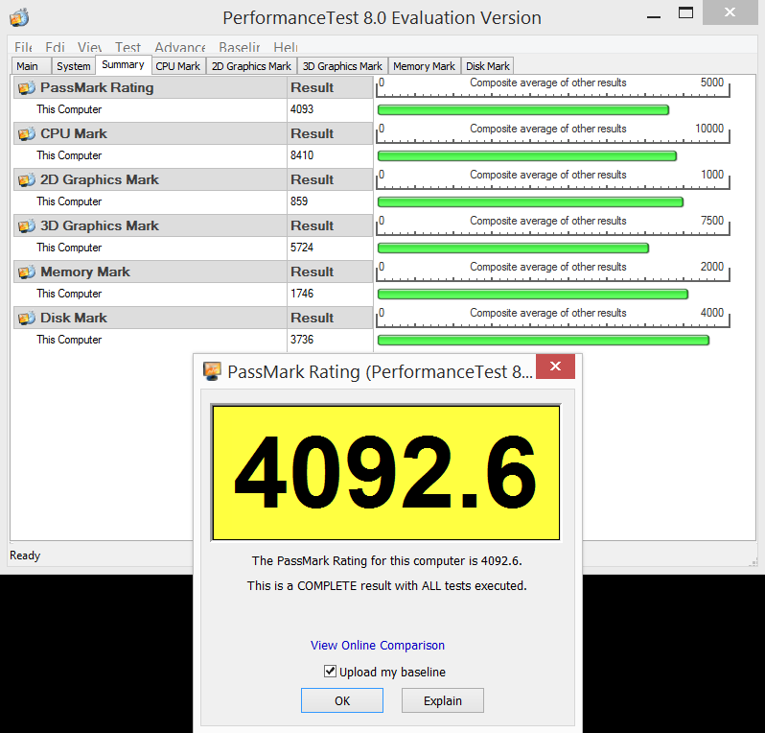The height and width of the screenshot is (733, 765).
Task: Select the Summary tab
Action: (x=123, y=64)
